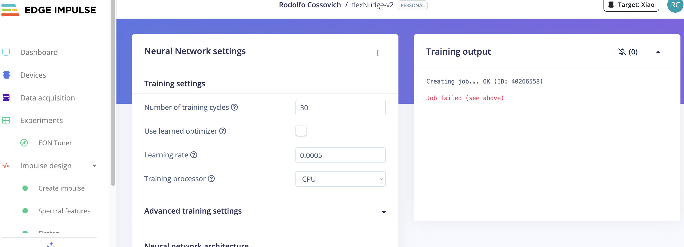The image size is (684, 247).
Task: Click the Impulse design pulse icon
Action: pyautogui.click(x=6, y=166)
